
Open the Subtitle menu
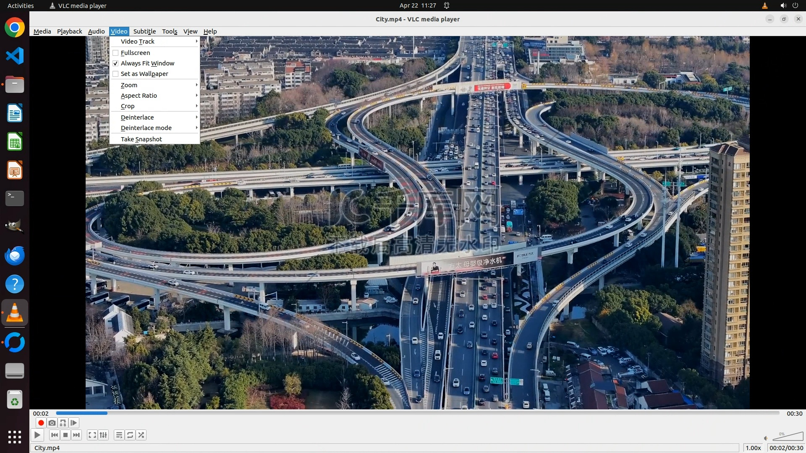(x=144, y=31)
